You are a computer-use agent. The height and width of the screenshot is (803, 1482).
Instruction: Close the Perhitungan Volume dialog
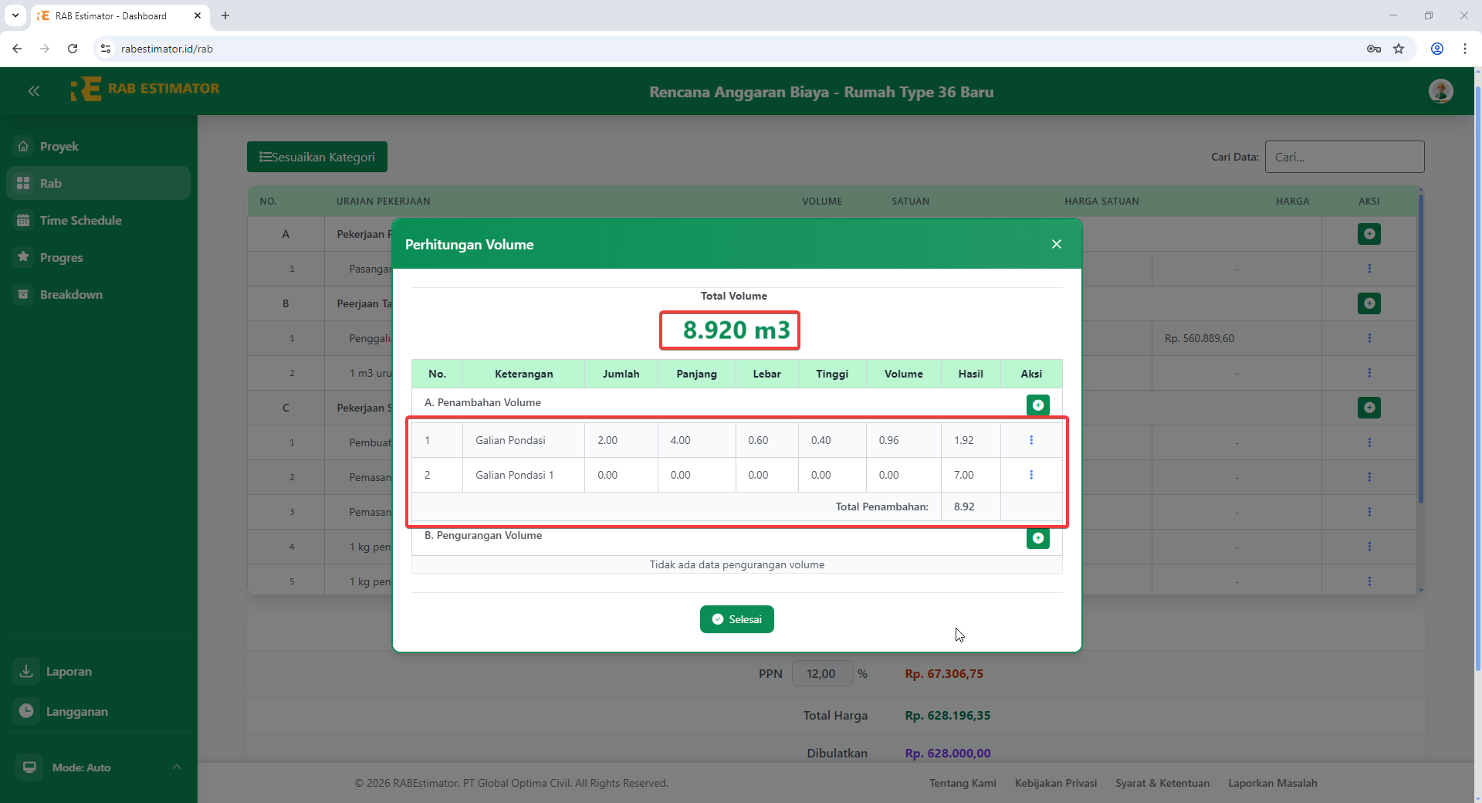click(x=1056, y=244)
